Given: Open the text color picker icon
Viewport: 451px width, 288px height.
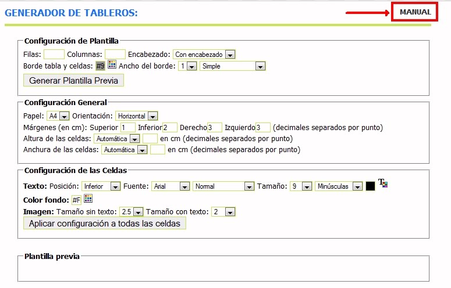Looking at the screenshot, I should (x=383, y=183).
